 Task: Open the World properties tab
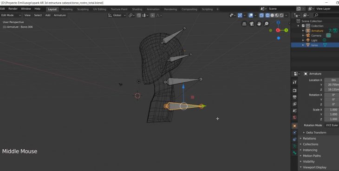coord(294,117)
